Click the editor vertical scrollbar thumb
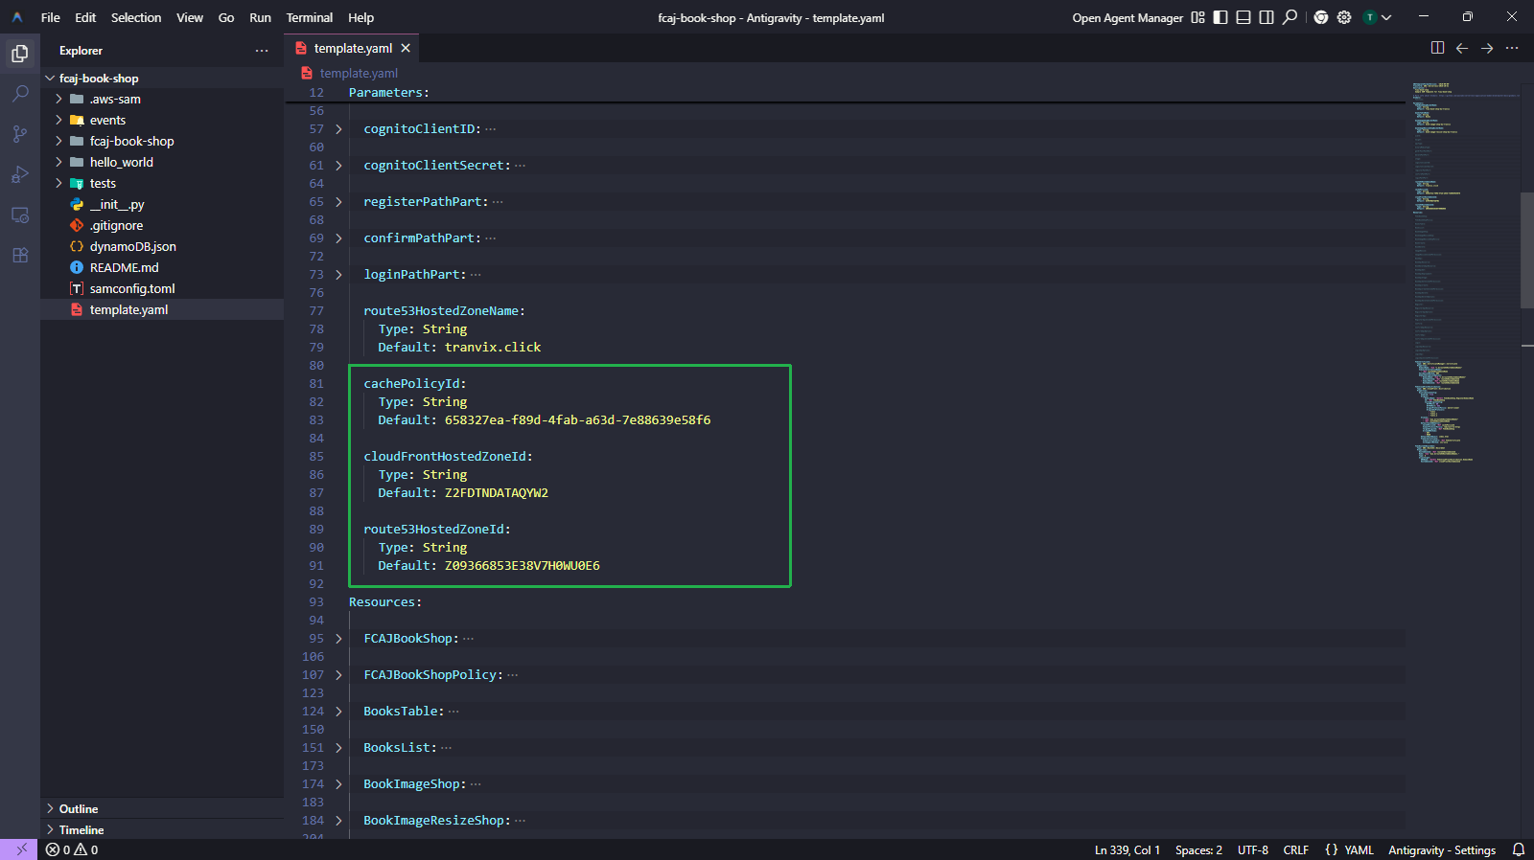 point(1527,250)
